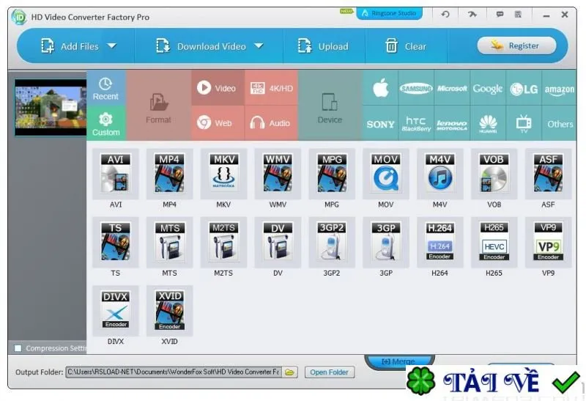
Task: Open Amazon device presets
Action: [559, 88]
